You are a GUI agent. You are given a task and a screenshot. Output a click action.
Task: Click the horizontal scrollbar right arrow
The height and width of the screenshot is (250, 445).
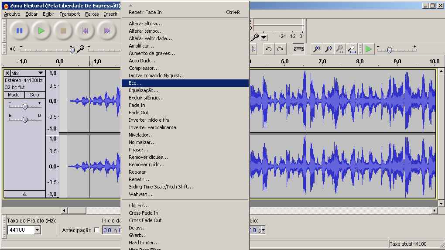pos(434,211)
